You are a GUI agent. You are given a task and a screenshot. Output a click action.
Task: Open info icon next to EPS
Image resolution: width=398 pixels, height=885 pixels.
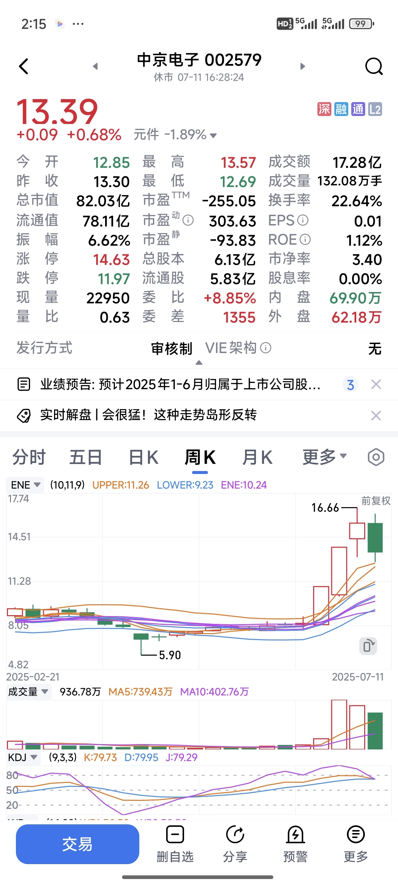point(303,220)
